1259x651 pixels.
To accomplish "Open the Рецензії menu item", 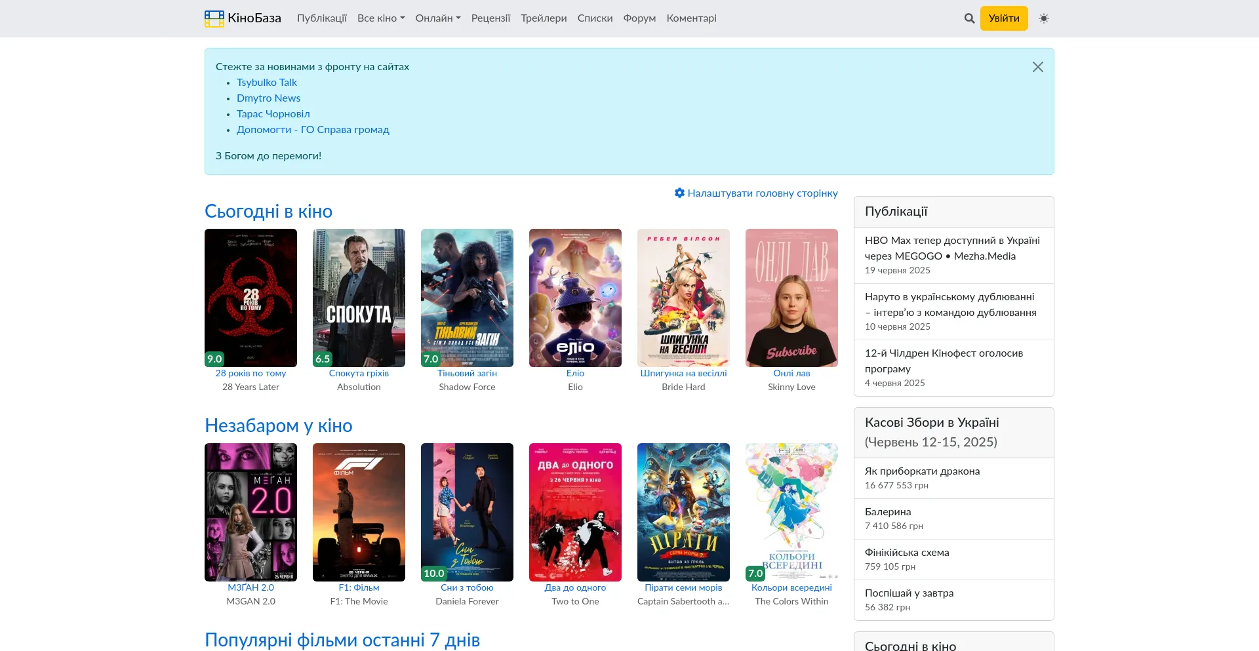I will pyautogui.click(x=490, y=18).
